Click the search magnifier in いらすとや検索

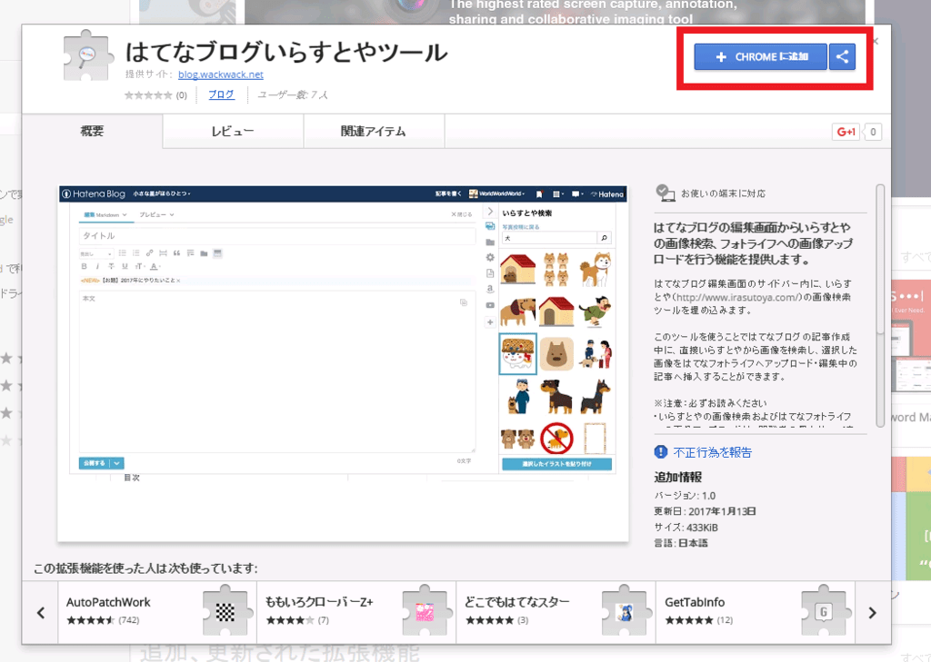pyautogui.click(x=604, y=238)
